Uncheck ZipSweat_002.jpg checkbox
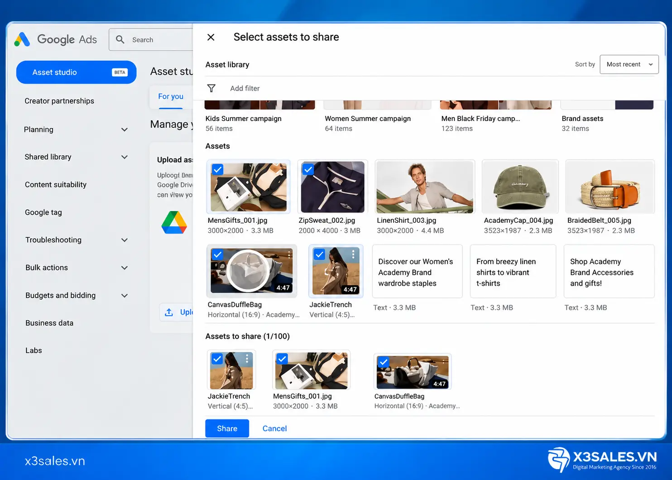The width and height of the screenshot is (672, 480). pyautogui.click(x=308, y=169)
